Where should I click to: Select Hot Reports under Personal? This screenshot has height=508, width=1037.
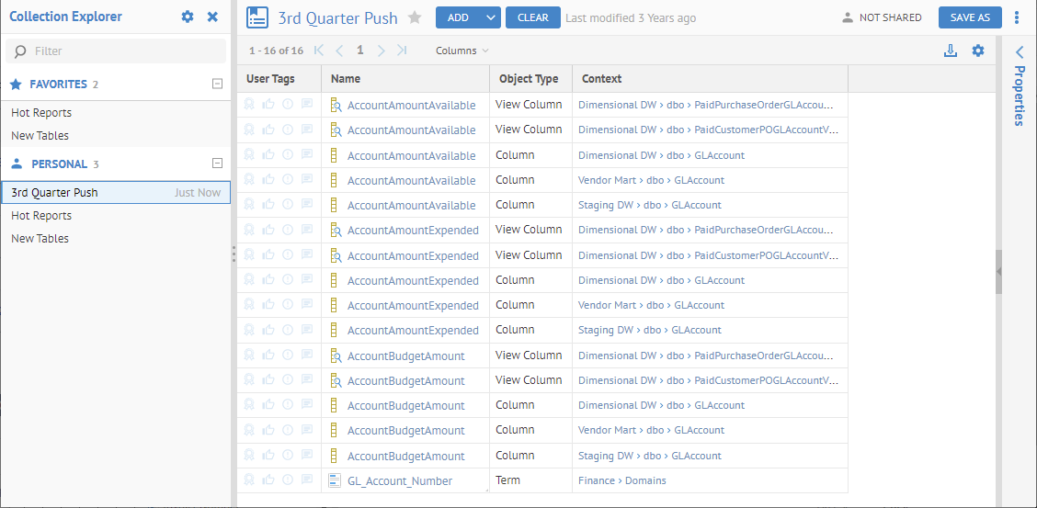coord(41,215)
